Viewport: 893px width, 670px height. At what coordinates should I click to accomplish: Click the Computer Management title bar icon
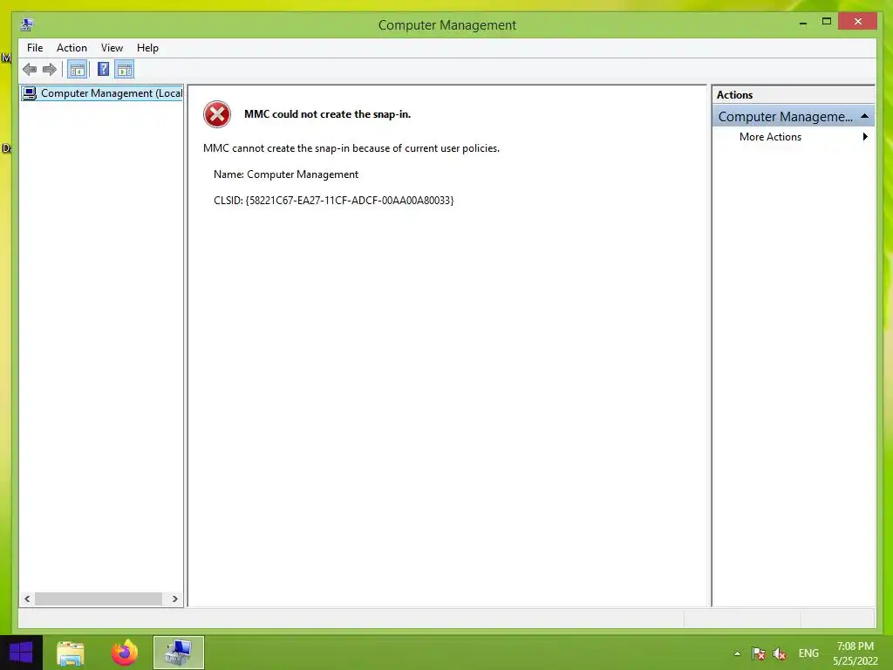point(27,24)
